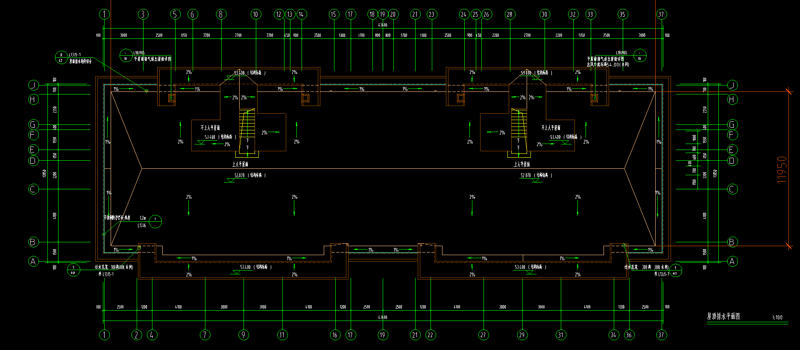800x350 pixels.
Task: Select grid axis bubble 33
Action: click(590, 14)
